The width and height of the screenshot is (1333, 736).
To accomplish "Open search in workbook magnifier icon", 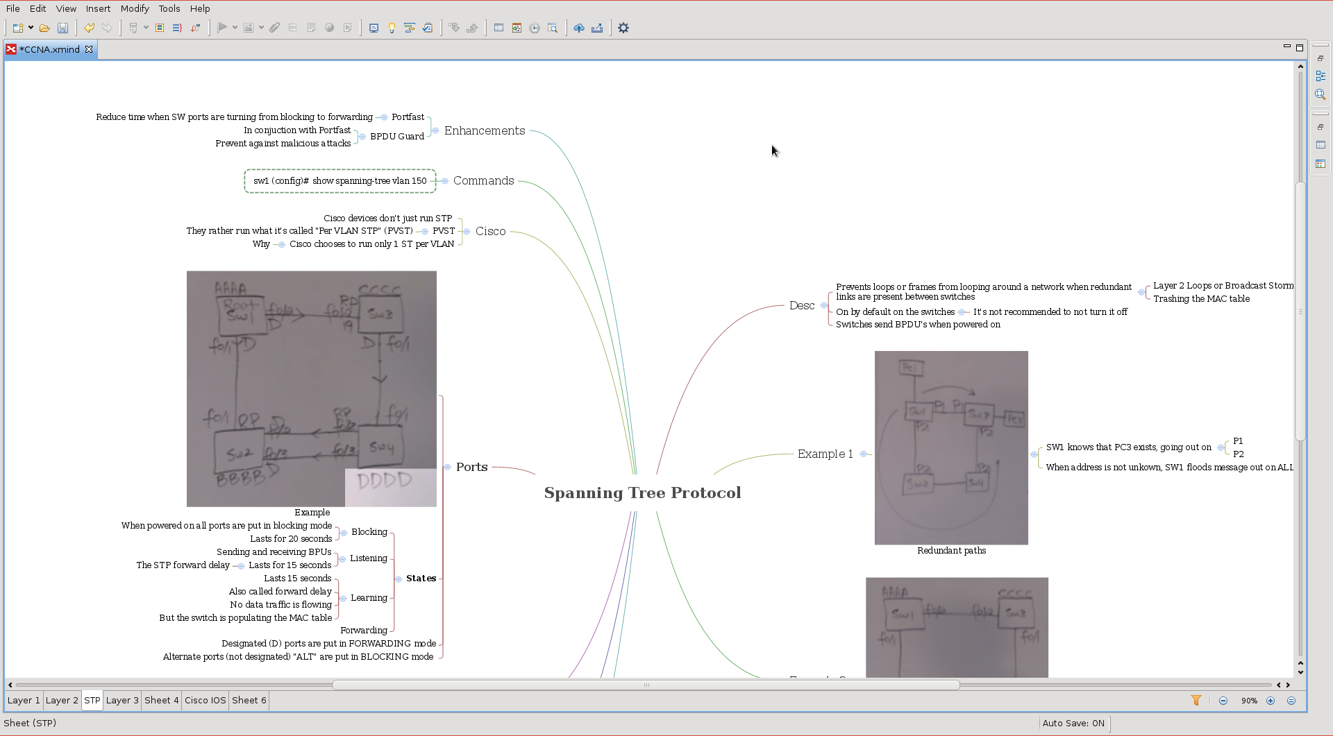I will click(553, 28).
